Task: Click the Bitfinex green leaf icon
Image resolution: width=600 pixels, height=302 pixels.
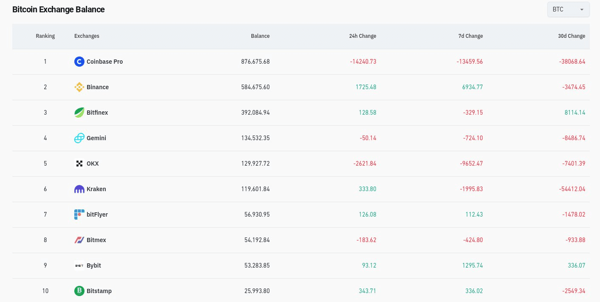Action: (79, 113)
